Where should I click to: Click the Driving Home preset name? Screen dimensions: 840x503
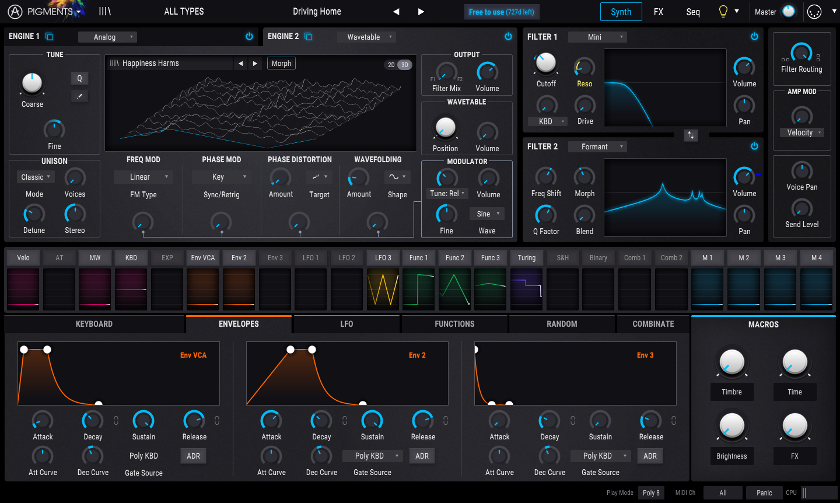(317, 11)
